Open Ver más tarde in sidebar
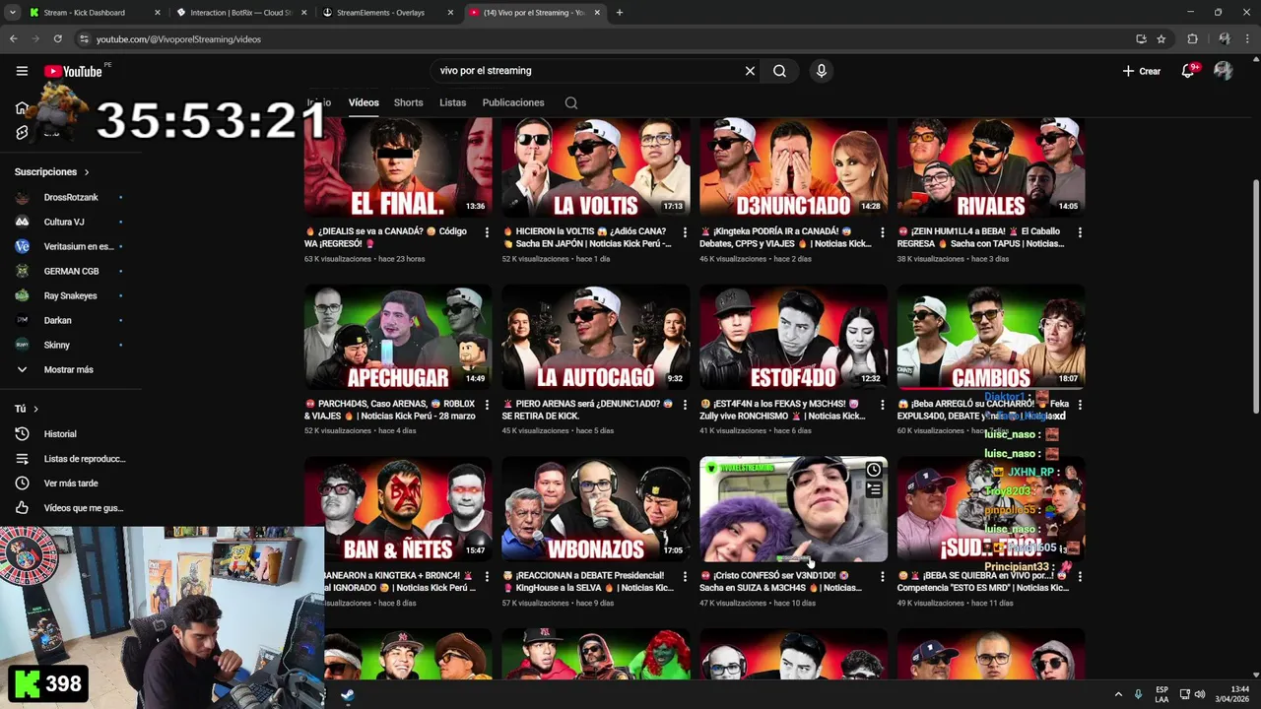Screen dimensions: 1261x709 [x=69, y=483]
